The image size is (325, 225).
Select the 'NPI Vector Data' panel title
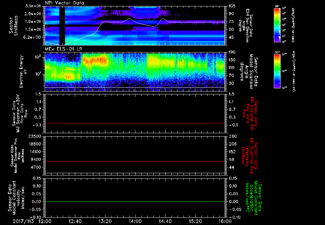pyautogui.click(x=64, y=3)
